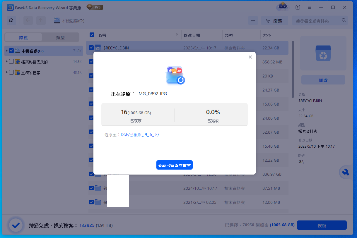The width and height of the screenshot is (357, 238).
Task: Click the navigate-up arrow in the toolbar
Action: (x=41, y=20)
